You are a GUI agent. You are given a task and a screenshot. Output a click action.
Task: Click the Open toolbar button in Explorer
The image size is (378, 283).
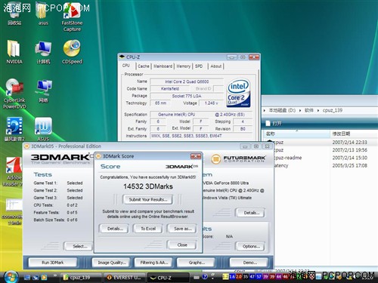(274, 124)
